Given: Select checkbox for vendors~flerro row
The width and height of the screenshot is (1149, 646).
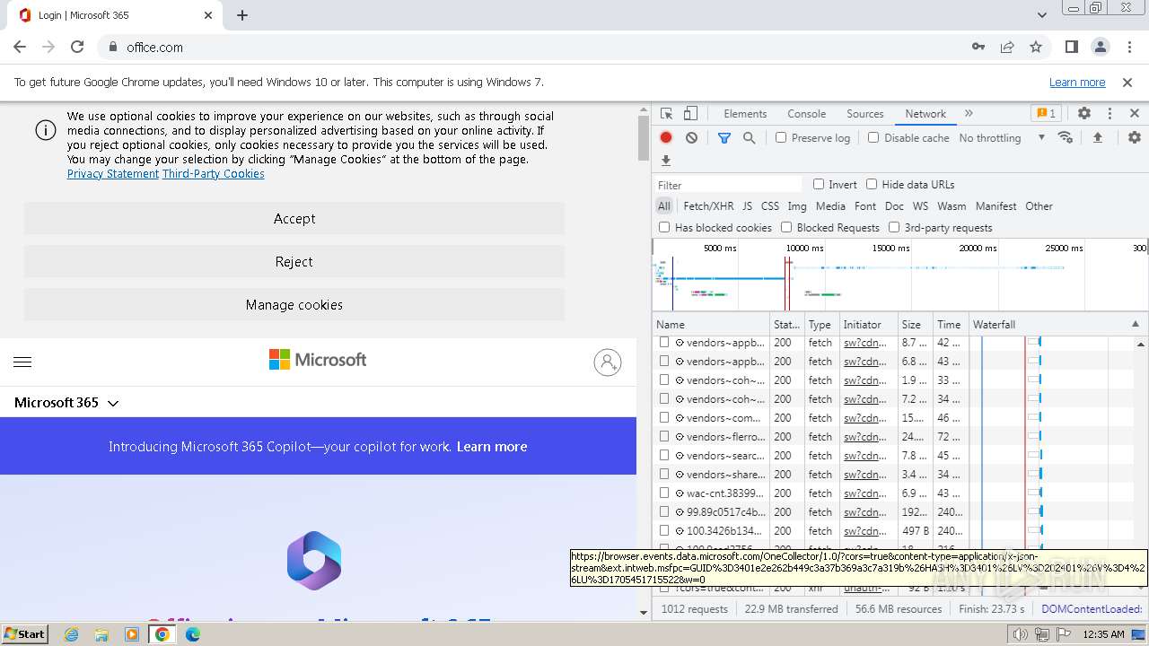Looking at the screenshot, I should coord(664,437).
